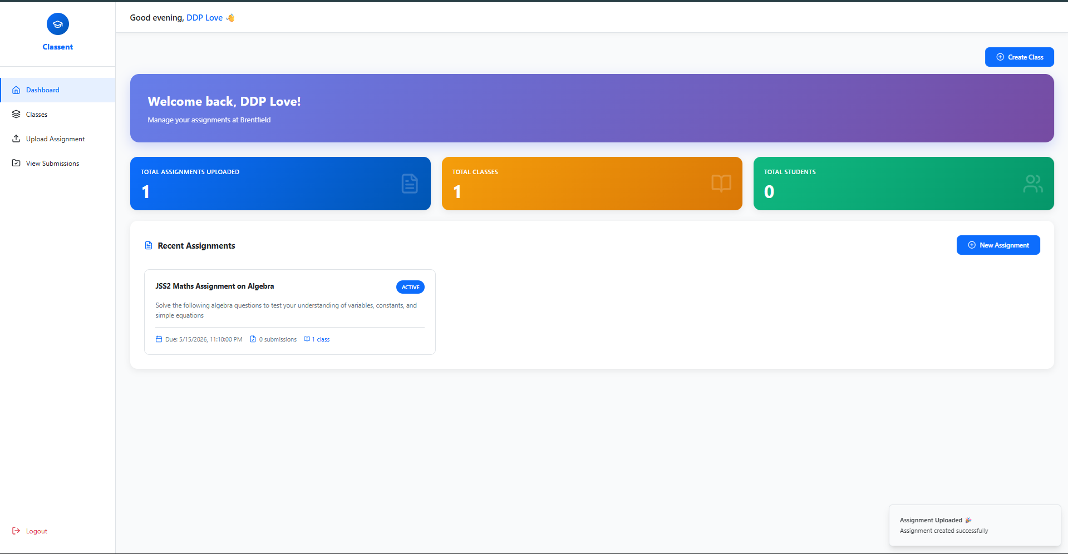This screenshot has width=1068, height=554.
Task: Click the Classent graduation cap logo
Action: (58, 24)
